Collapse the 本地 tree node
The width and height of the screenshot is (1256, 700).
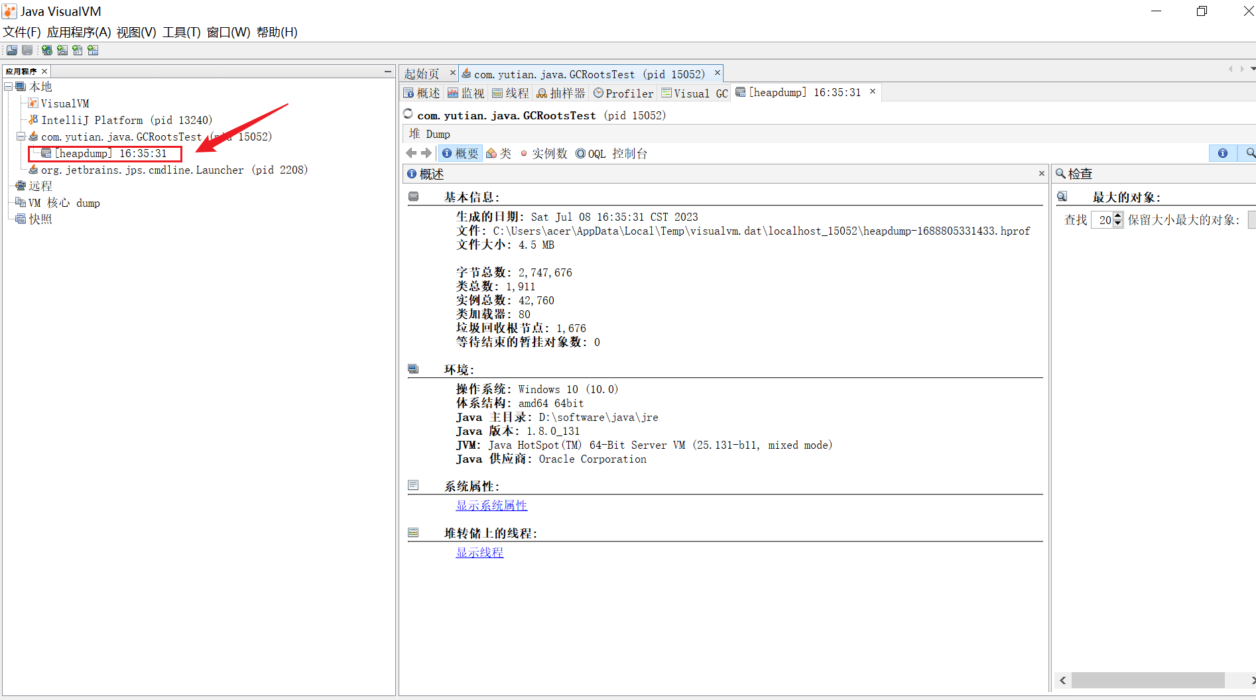coord(9,87)
